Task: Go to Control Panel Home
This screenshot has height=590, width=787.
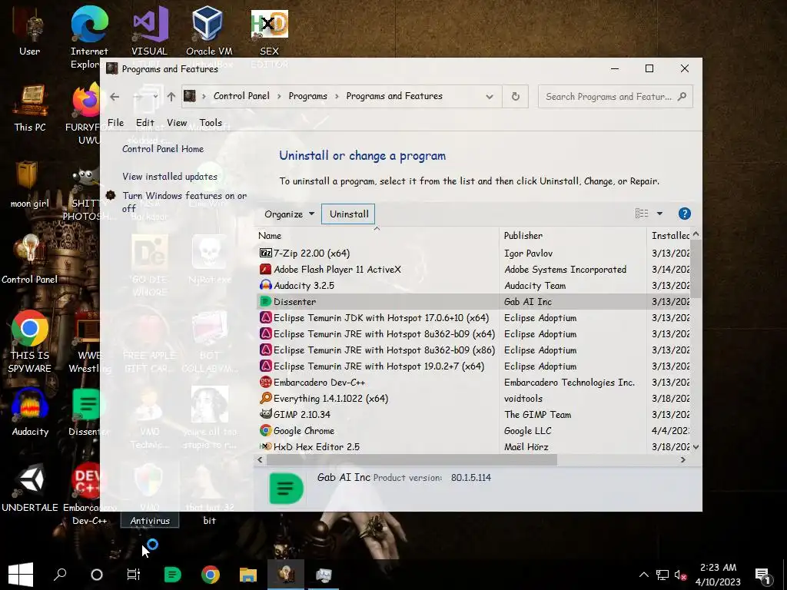Action: [163, 149]
